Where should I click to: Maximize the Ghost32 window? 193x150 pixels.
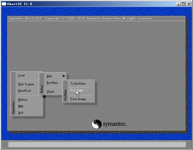183,4
